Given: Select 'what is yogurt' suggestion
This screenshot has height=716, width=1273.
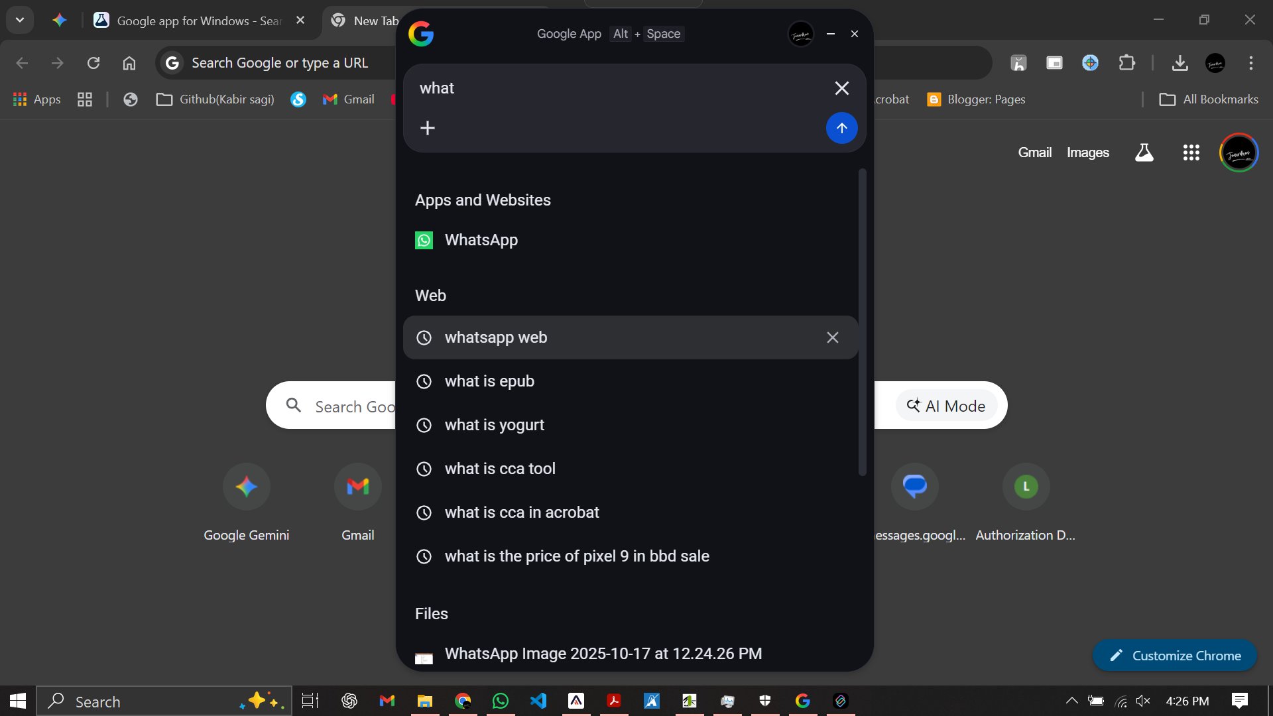Looking at the screenshot, I should tap(494, 425).
